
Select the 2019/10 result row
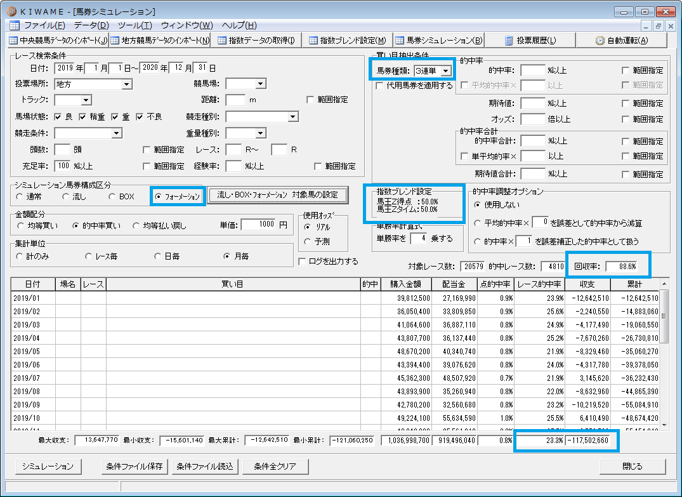[x=335, y=418]
